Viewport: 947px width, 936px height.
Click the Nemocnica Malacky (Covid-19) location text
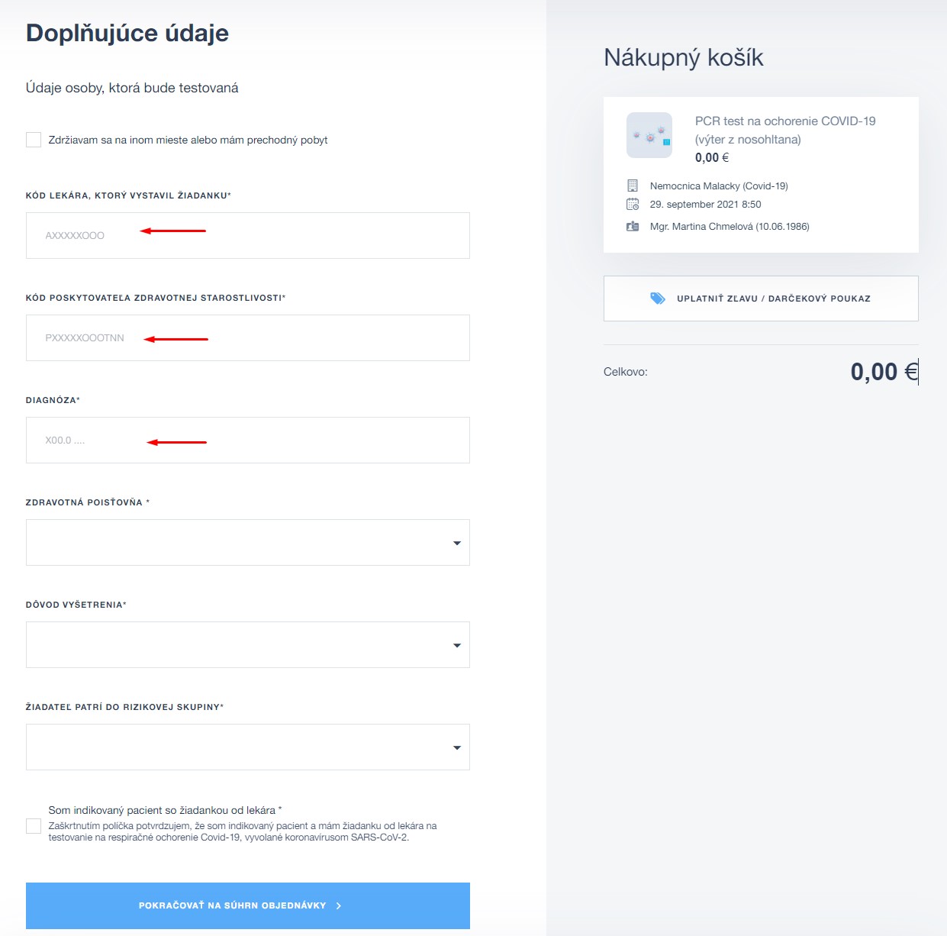click(x=719, y=186)
